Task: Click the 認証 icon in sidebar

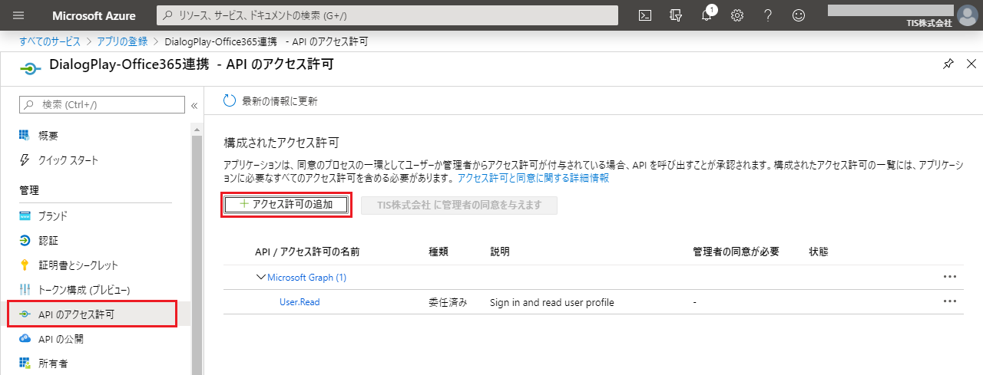Action: pos(24,240)
